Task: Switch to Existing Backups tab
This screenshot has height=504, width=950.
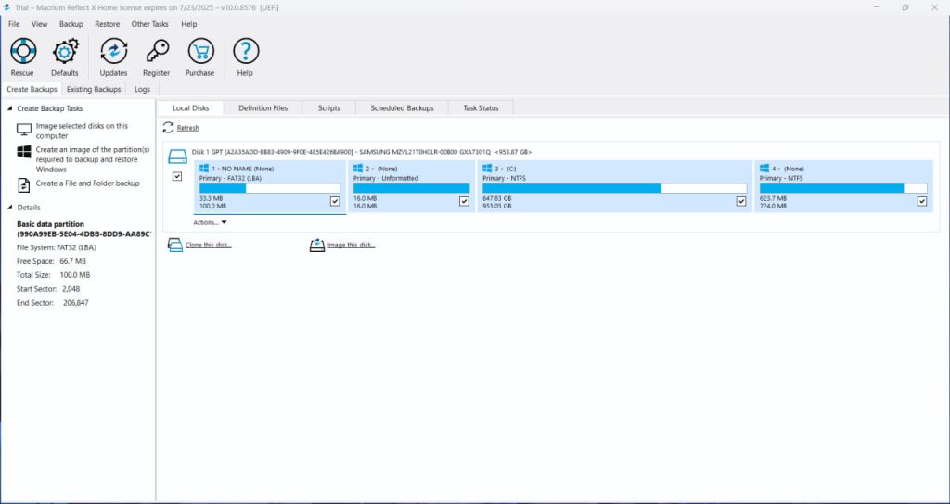Action: pos(94,90)
